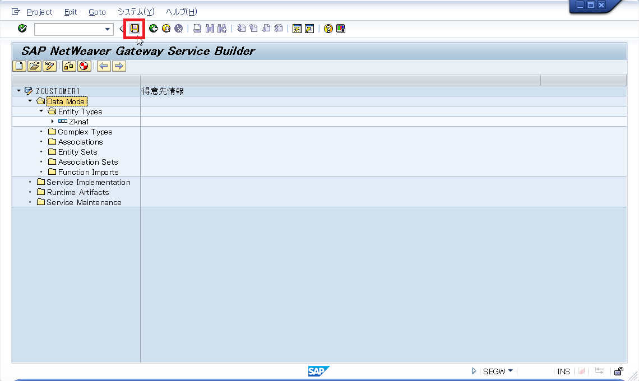The width and height of the screenshot is (639, 381).
Task: Open the Help question mark icon
Action: point(328,29)
